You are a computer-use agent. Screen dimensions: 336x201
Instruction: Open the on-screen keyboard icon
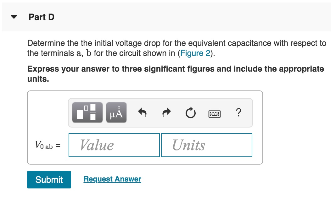tap(215, 113)
